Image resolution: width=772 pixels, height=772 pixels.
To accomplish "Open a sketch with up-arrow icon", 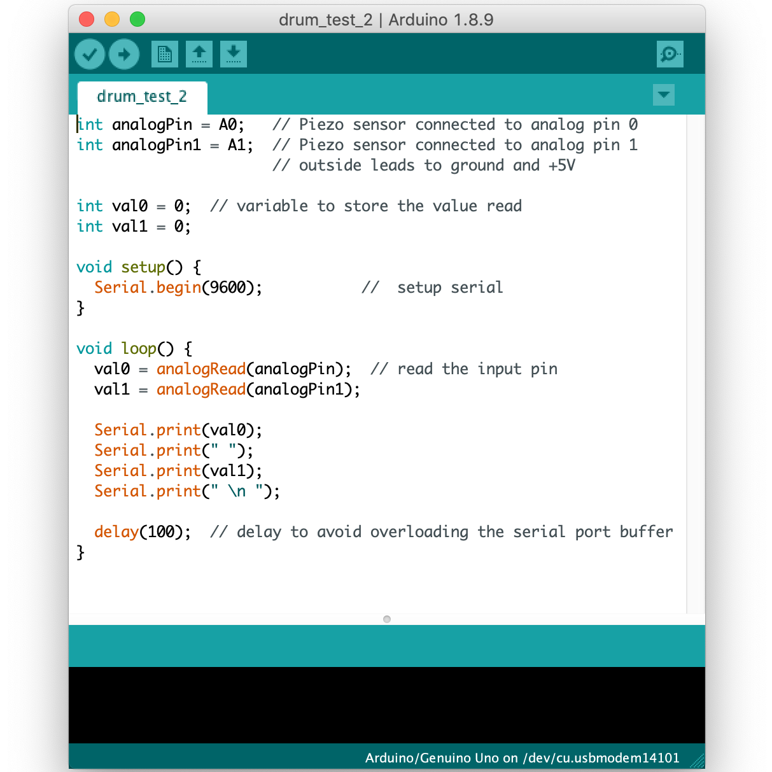I will click(x=199, y=54).
